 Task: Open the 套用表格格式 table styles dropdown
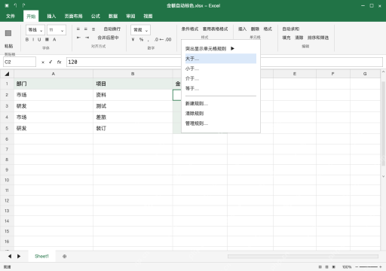[215, 29]
